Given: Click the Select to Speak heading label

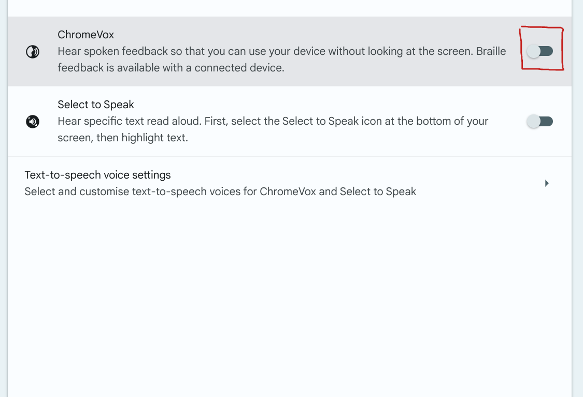Looking at the screenshot, I should 95,105.
